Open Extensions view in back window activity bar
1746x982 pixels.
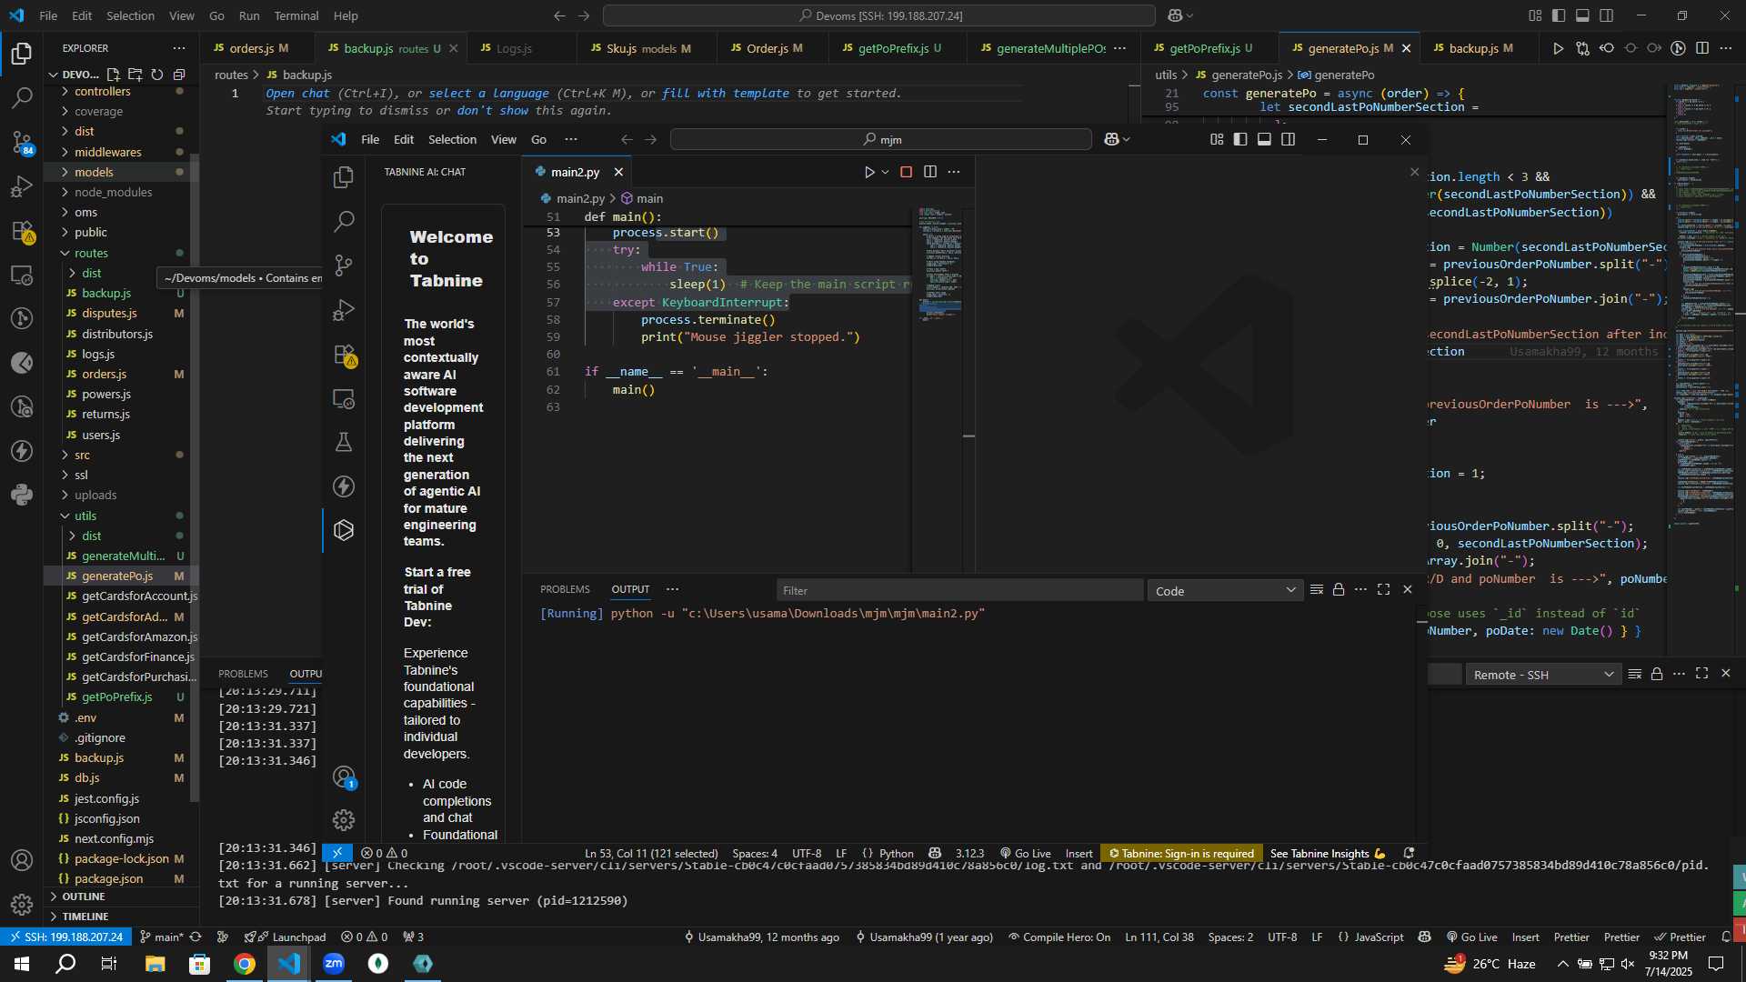click(22, 231)
